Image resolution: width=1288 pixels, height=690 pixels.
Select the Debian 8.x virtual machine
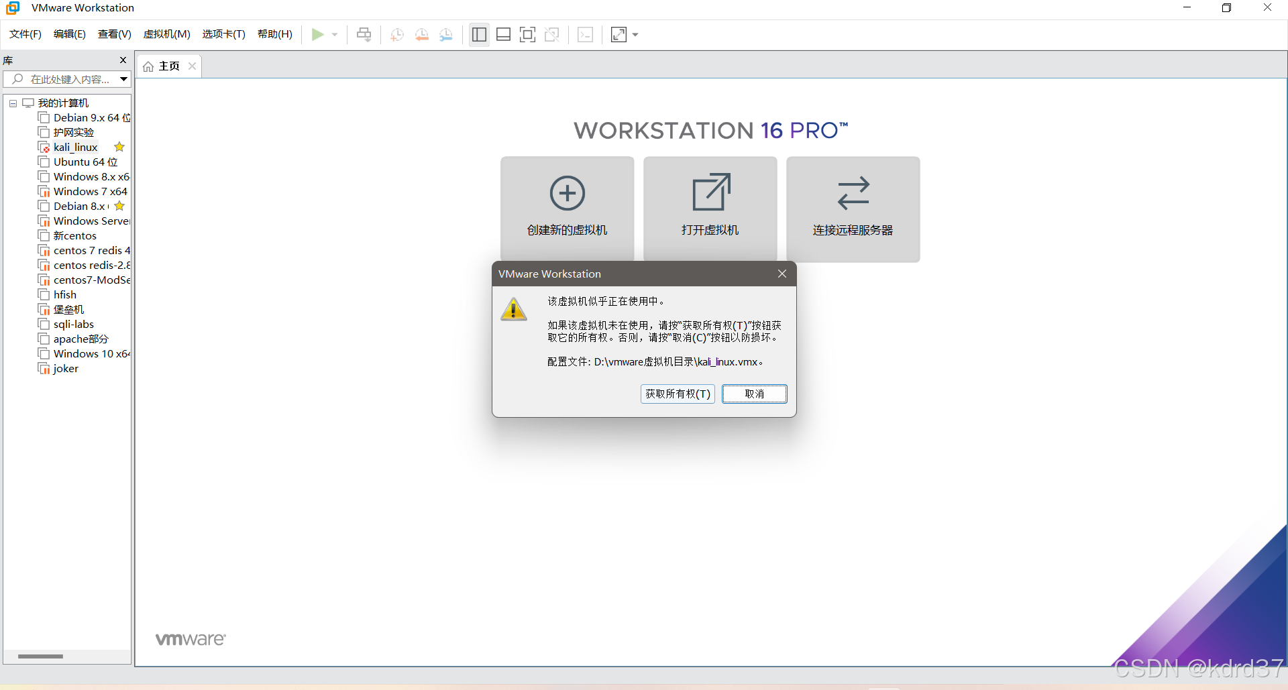[74, 206]
